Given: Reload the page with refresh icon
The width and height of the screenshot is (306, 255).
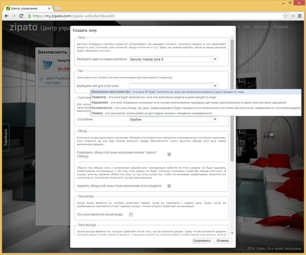Looking at the screenshot, I should click(21, 16).
